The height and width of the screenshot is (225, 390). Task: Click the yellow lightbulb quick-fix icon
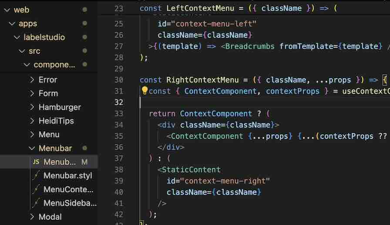click(x=145, y=91)
